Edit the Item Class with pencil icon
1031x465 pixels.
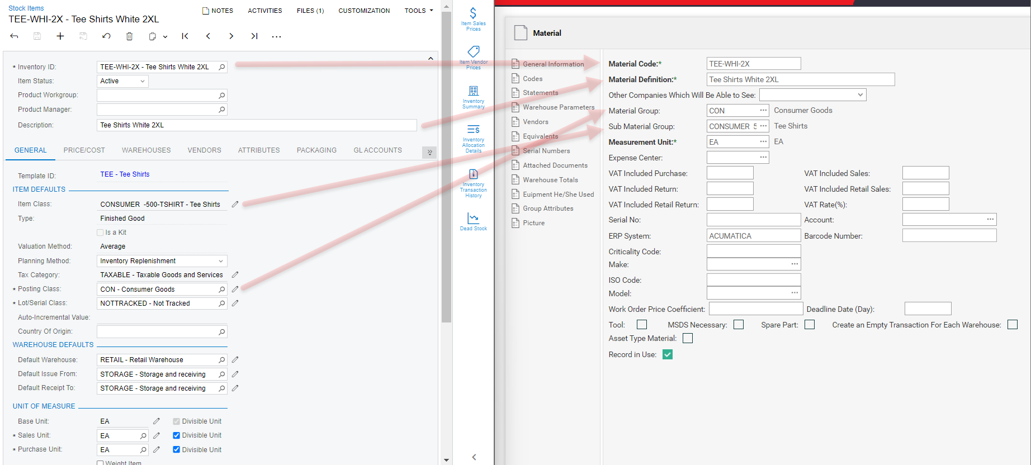(235, 205)
